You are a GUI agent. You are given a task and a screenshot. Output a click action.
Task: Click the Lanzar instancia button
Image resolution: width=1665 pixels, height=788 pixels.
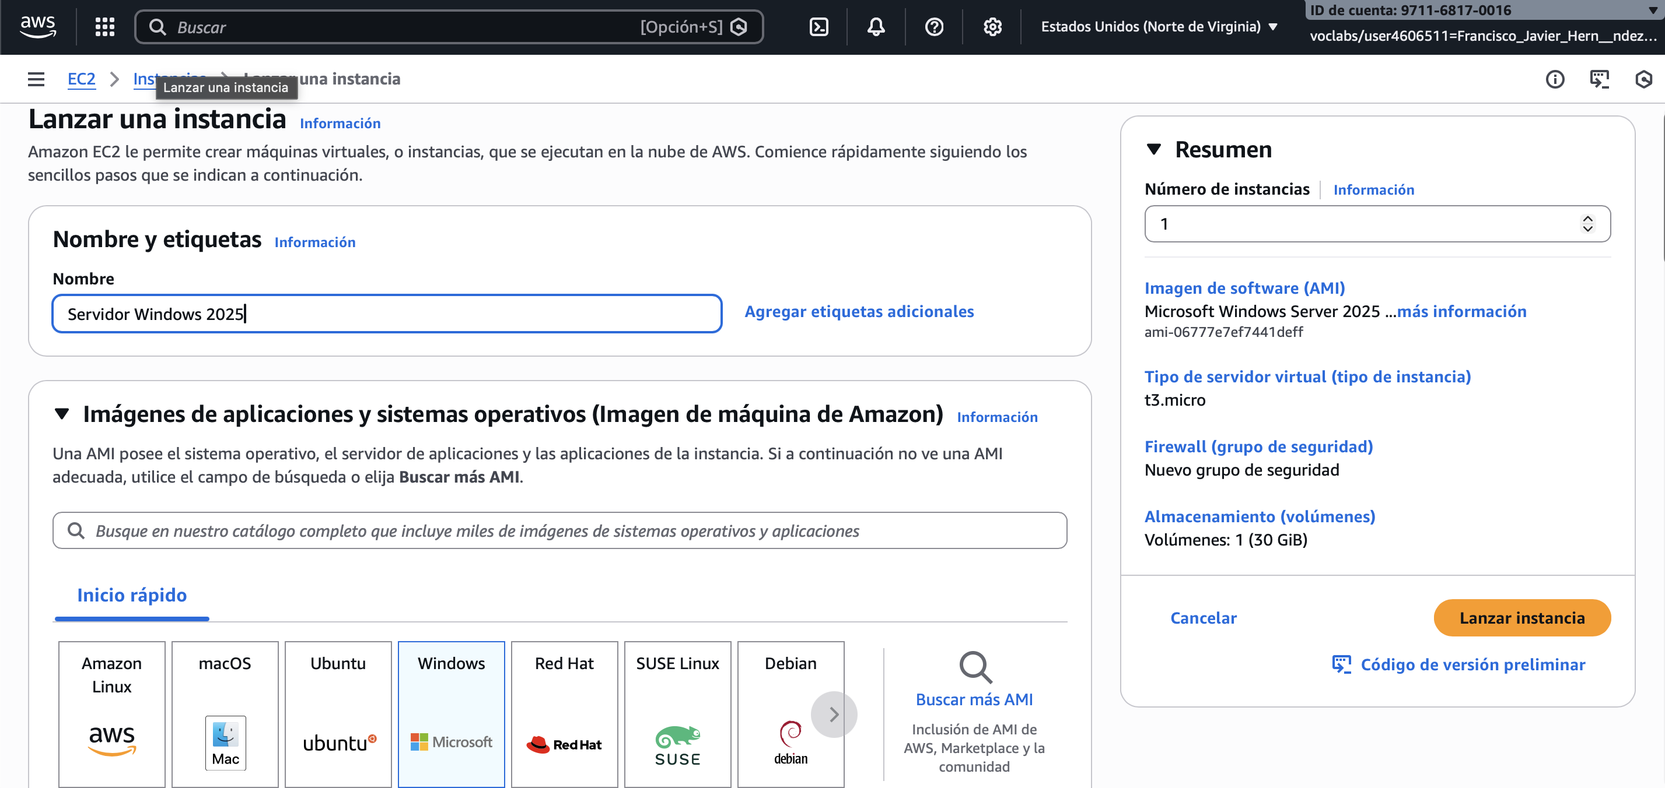coord(1521,617)
